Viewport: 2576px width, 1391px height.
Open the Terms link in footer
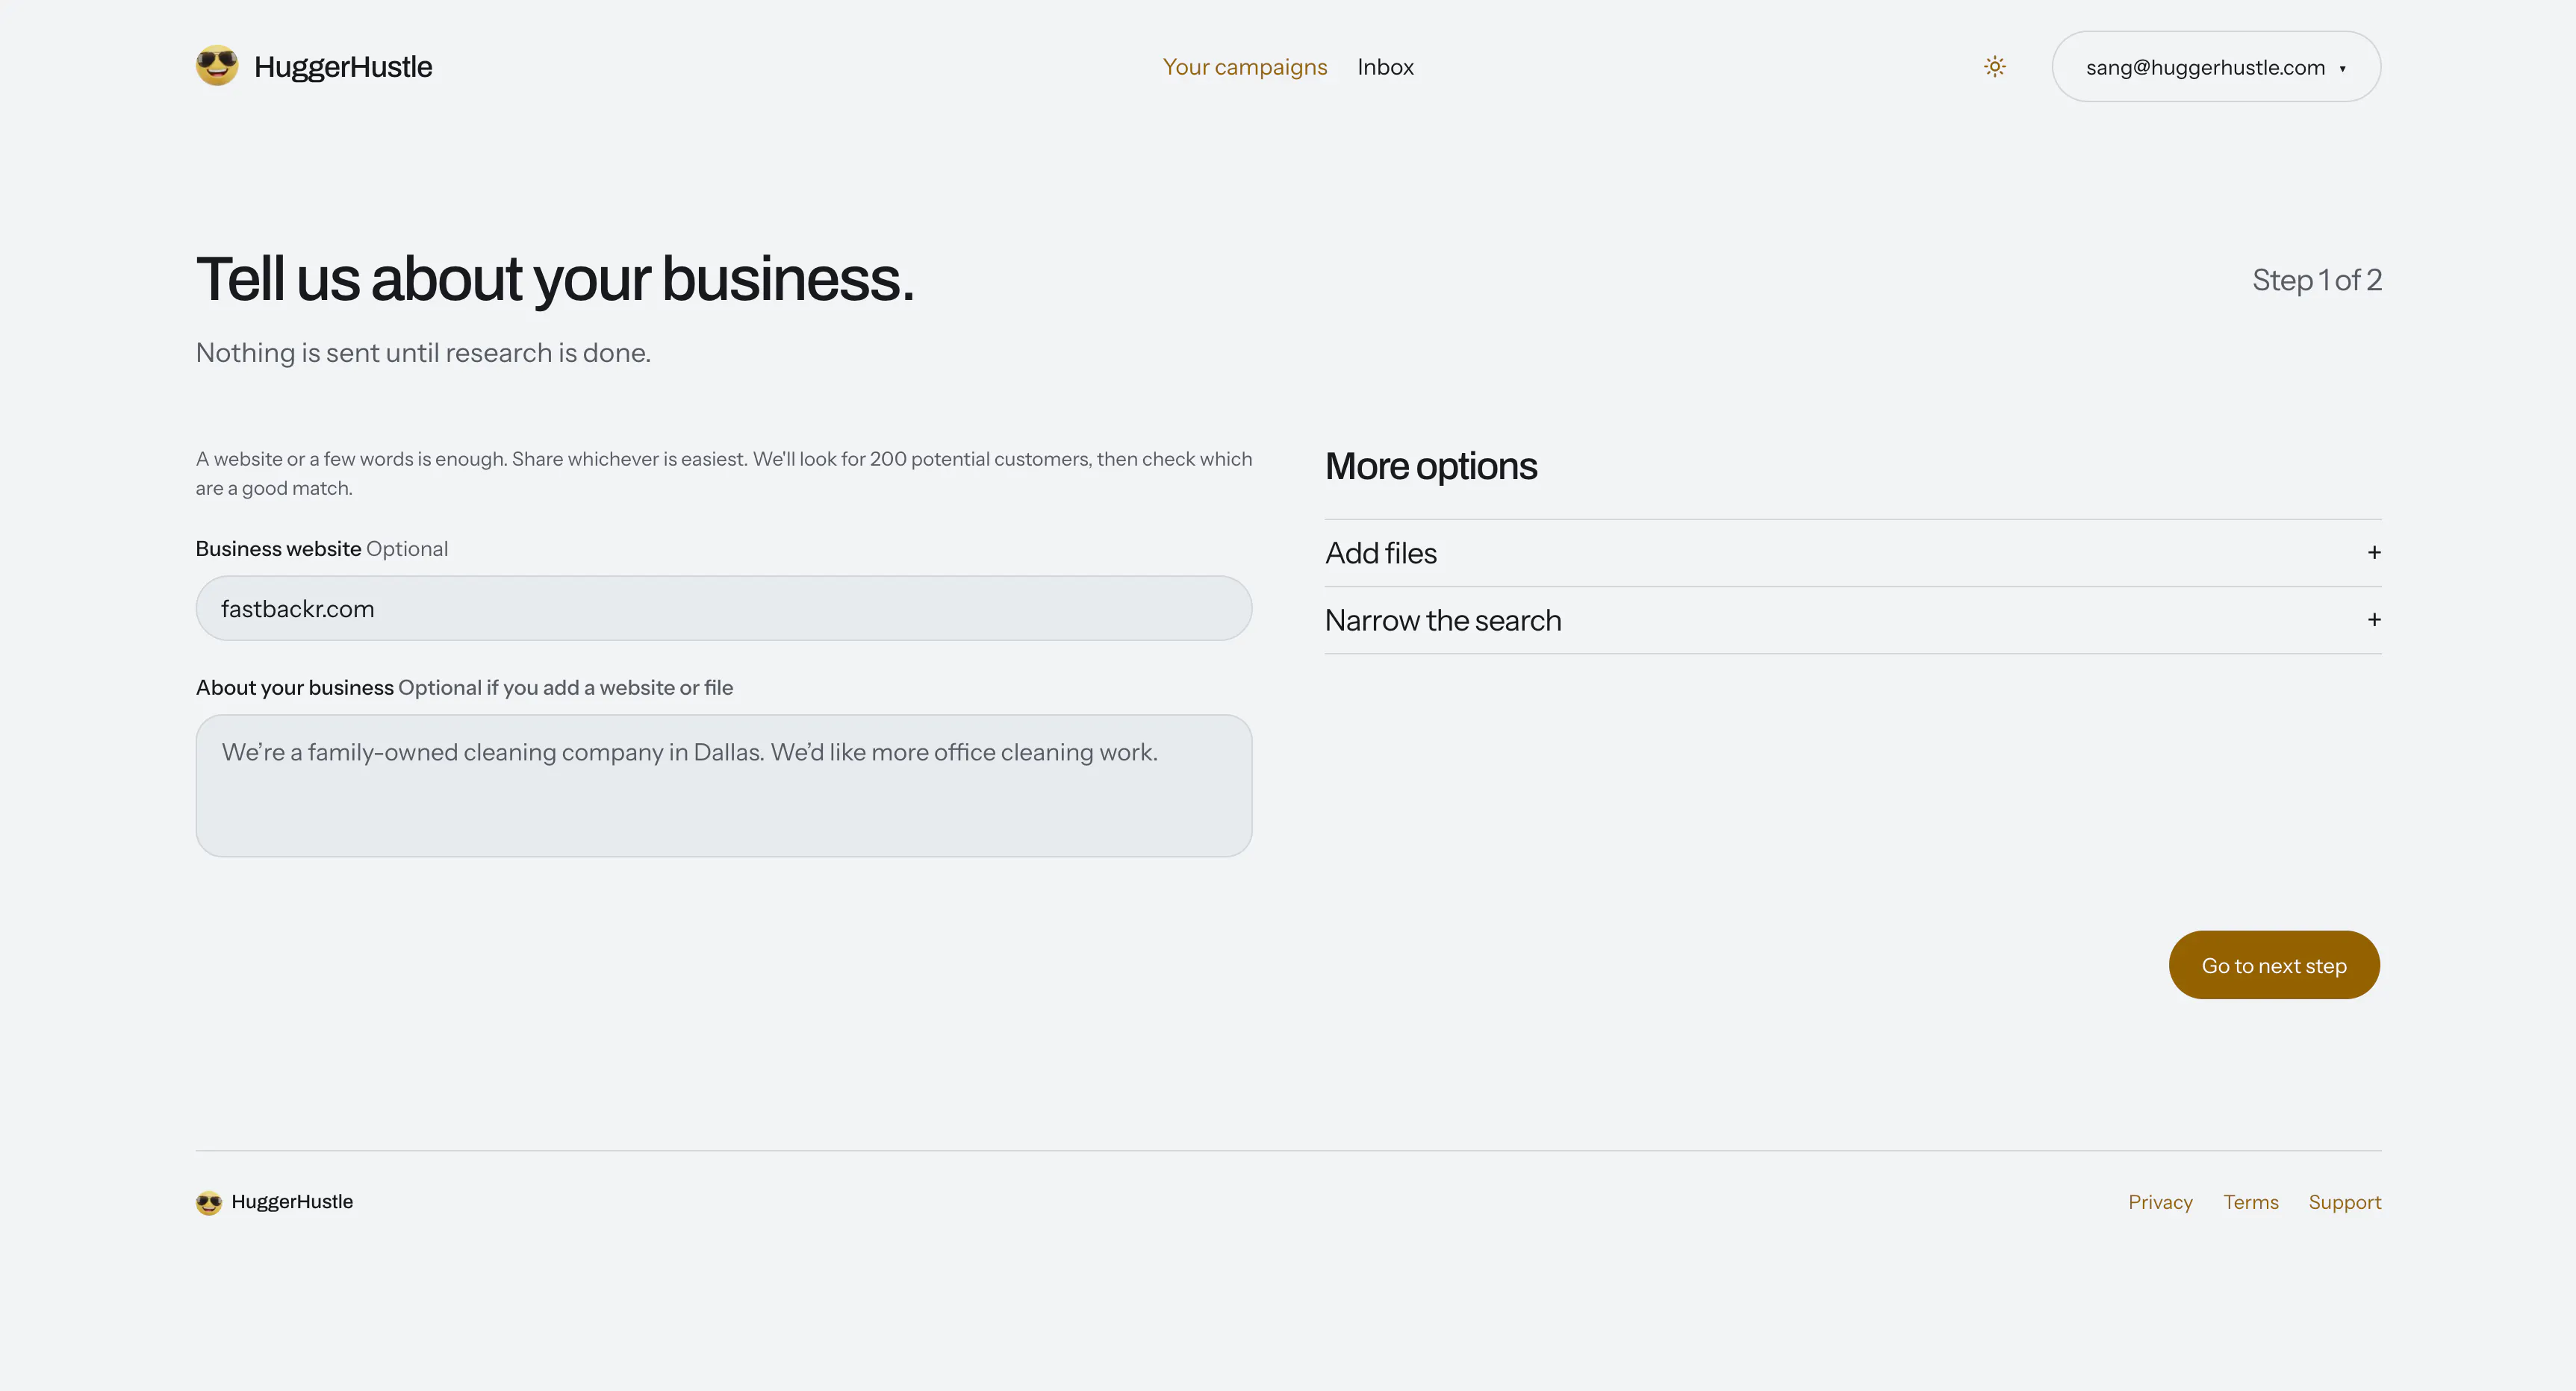[2251, 1202]
